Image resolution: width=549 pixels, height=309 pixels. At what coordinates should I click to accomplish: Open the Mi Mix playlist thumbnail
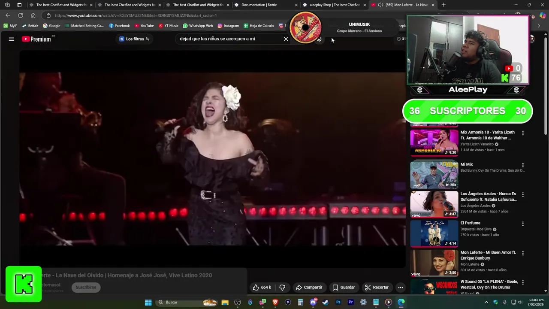click(434, 175)
